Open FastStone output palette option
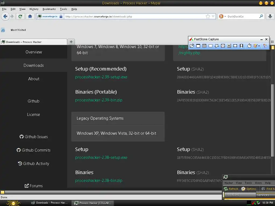Viewport: 275px width, 206px height. (255, 46)
